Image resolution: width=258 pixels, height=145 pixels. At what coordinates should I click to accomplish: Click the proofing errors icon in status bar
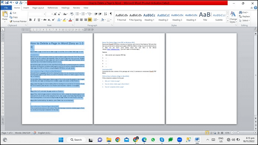34,133
